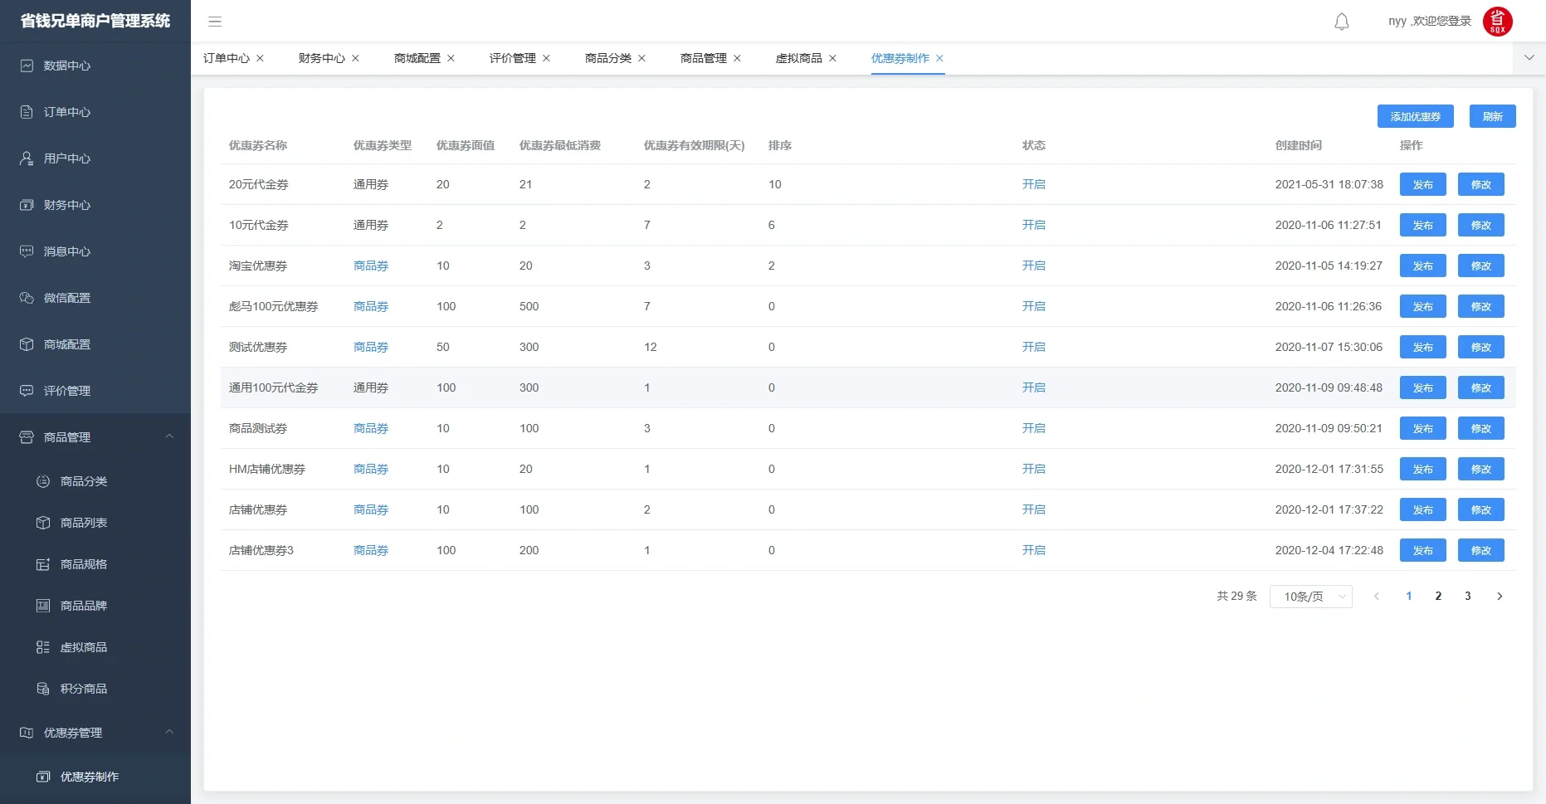Switch to the 虚拟商品 tab
The height and width of the screenshot is (804, 1546).
tap(798, 58)
